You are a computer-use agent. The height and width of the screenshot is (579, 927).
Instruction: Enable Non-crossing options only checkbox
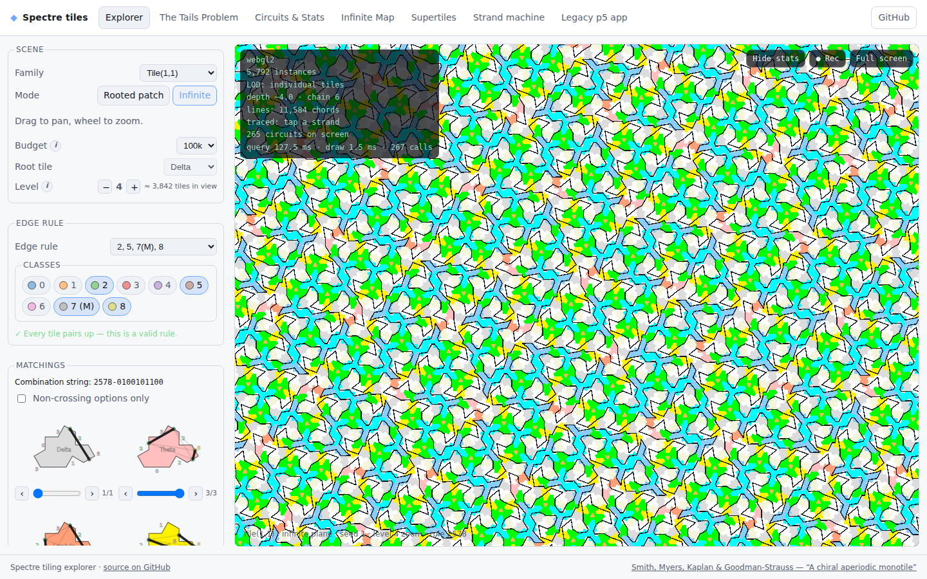[x=22, y=399]
